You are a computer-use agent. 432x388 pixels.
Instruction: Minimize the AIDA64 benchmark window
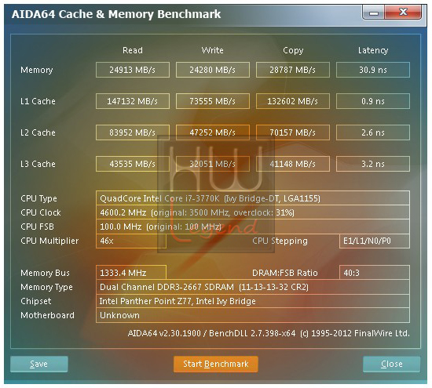(373, 13)
